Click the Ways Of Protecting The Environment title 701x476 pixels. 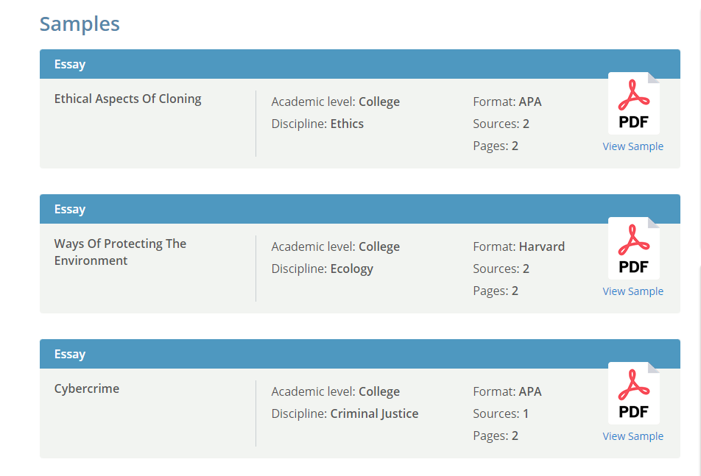(x=120, y=252)
